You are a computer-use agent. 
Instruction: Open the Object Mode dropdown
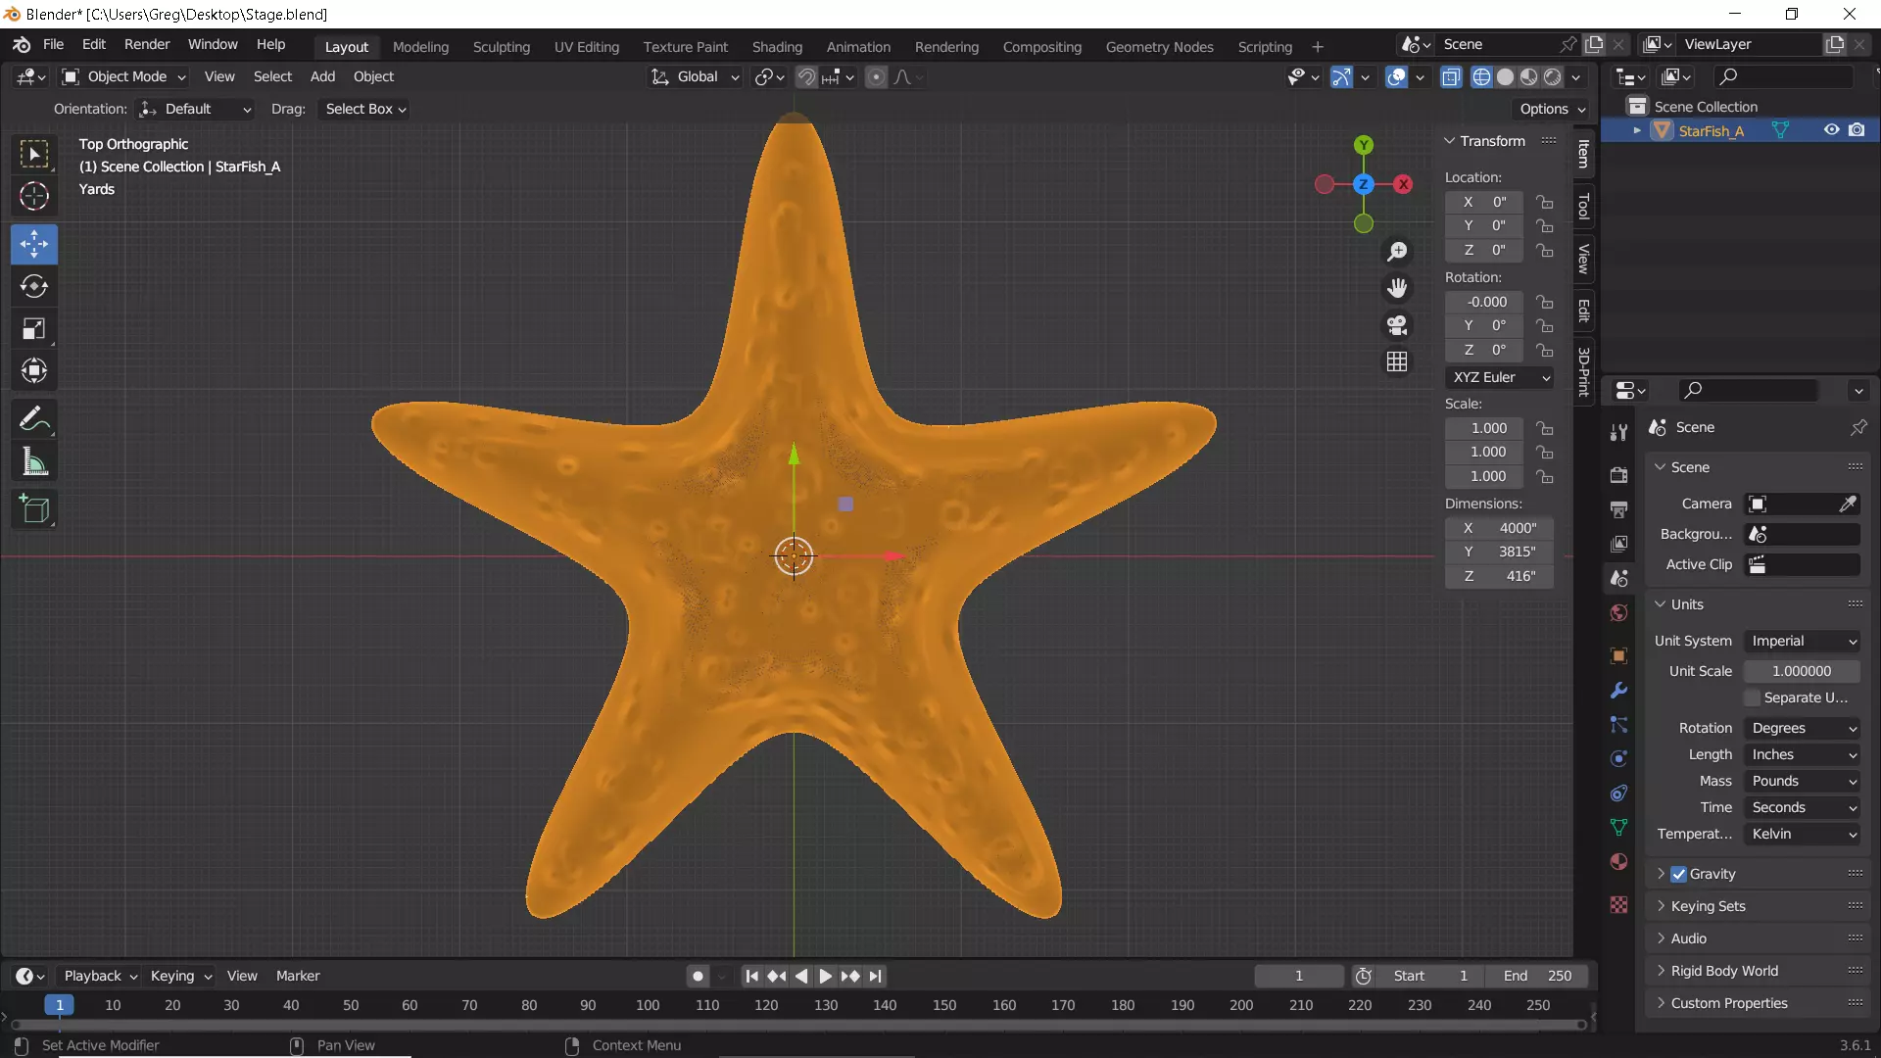[123, 76]
